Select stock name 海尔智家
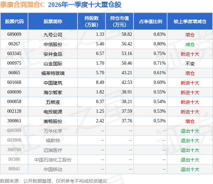The image size is (213, 184). click(53, 92)
